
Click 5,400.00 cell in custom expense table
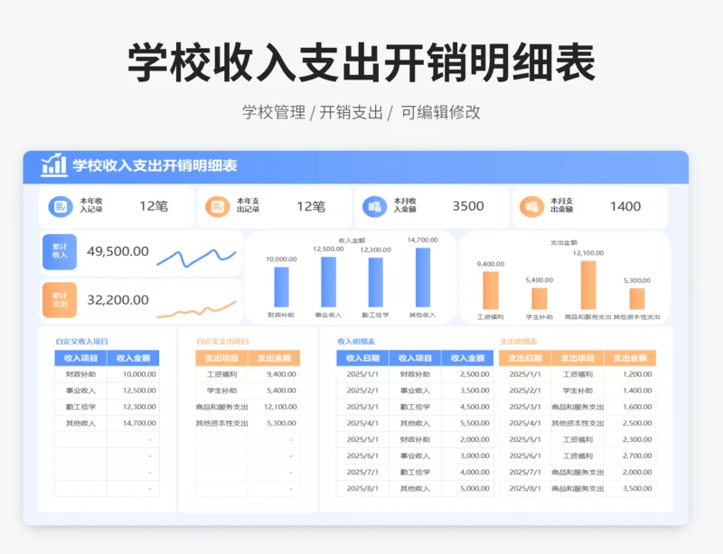(275, 390)
